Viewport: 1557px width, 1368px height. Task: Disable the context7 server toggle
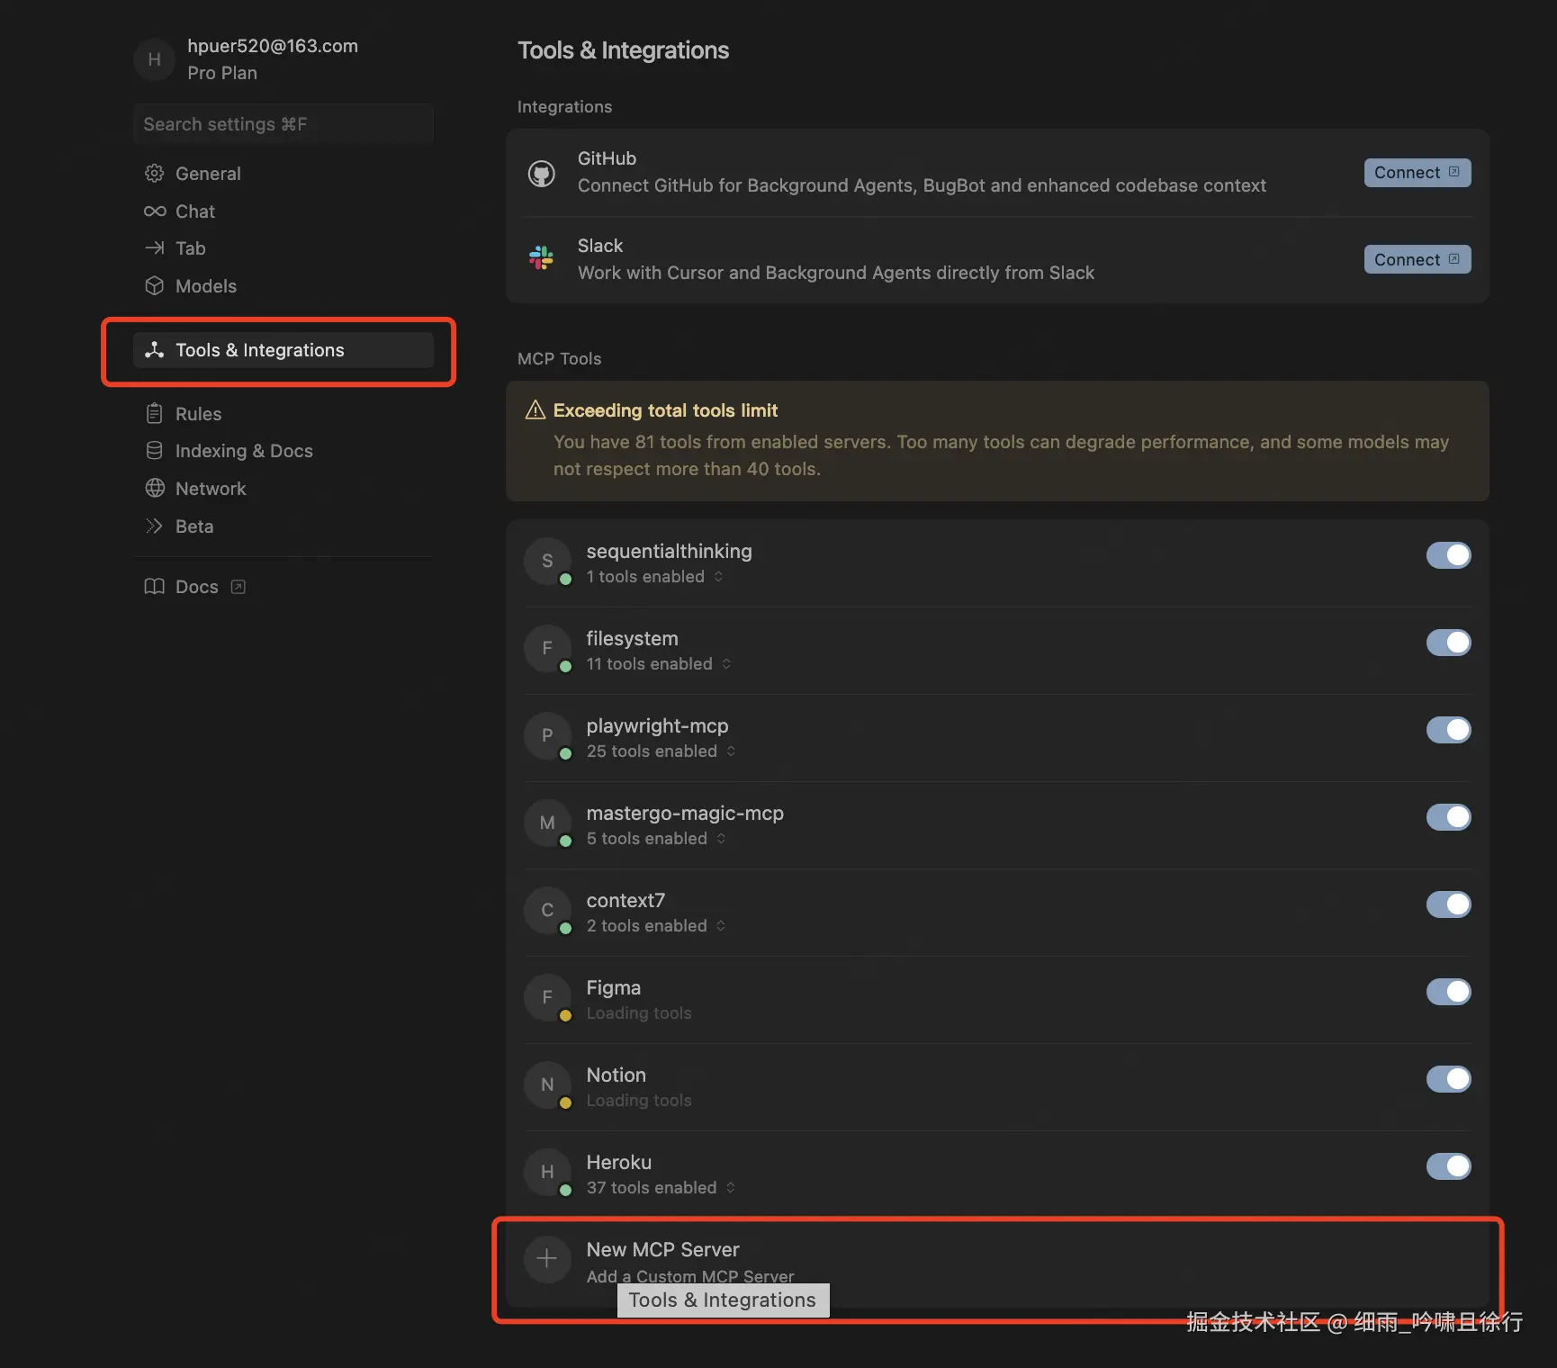[x=1448, y=904]
